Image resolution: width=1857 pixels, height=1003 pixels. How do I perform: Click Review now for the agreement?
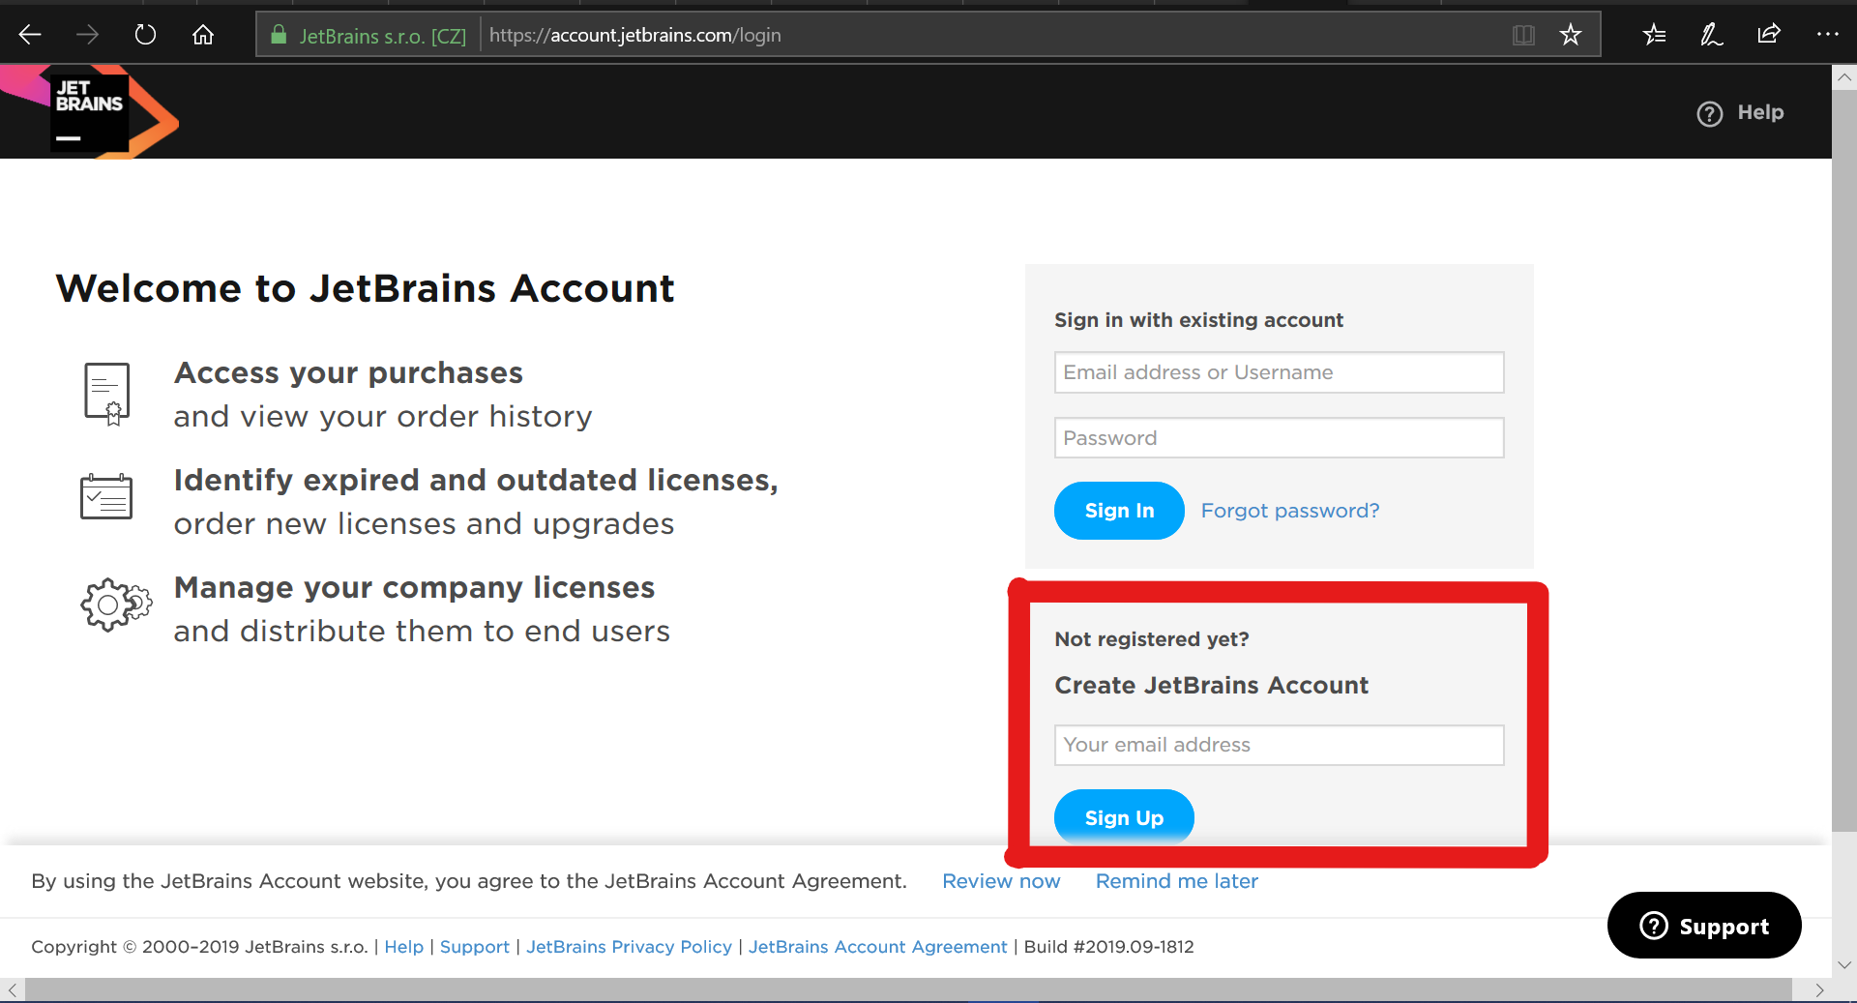pos(1001,881)
